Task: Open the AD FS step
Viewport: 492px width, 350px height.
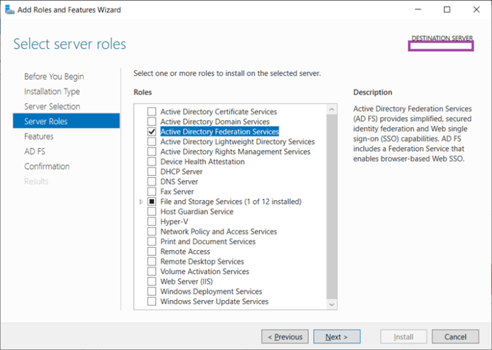Action: [35, 152]
